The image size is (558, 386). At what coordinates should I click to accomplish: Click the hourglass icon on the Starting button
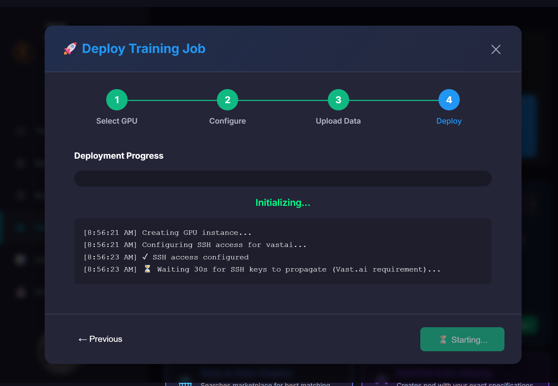[x=443, y=339]
